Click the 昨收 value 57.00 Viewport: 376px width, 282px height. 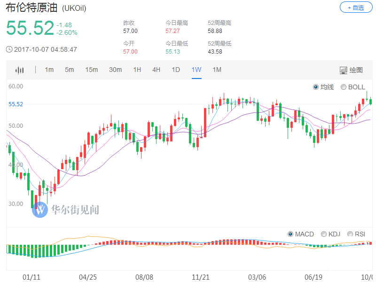tap(131, 31)
